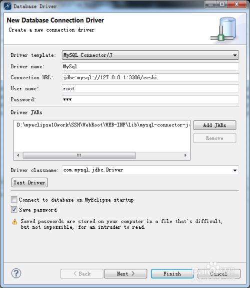Click the Driver classname text com.mysql.jdbc.Driver
Viewport: 250px width, 288px height.
tap(93, 170)
